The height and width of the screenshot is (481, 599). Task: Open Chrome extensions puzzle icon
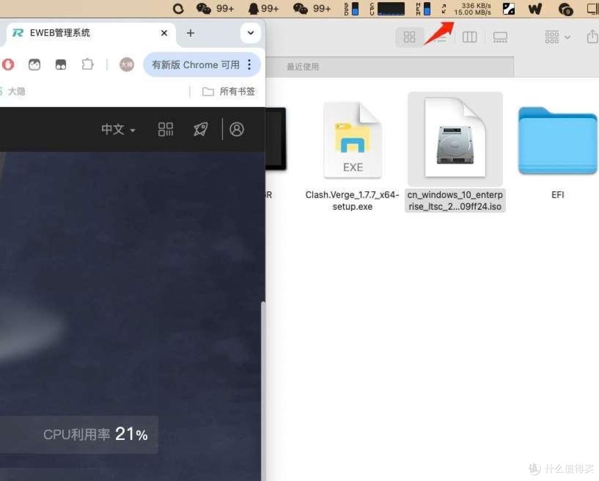pos(88,64)
